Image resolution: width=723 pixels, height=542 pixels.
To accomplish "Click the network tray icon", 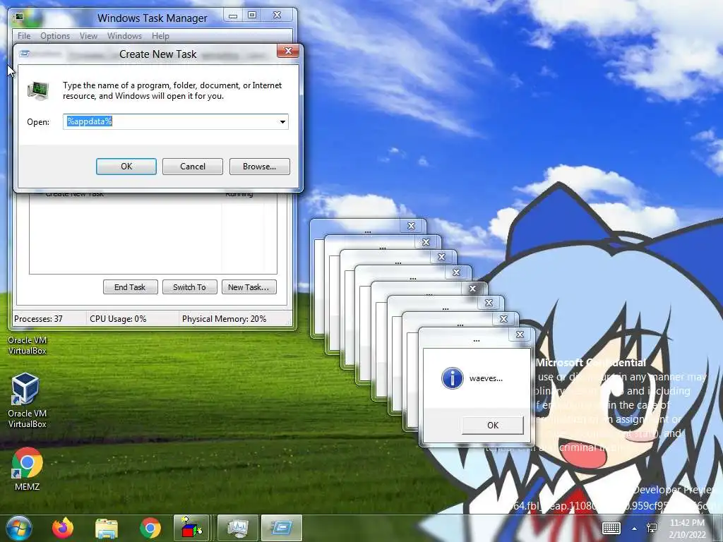I will (652, 528).
